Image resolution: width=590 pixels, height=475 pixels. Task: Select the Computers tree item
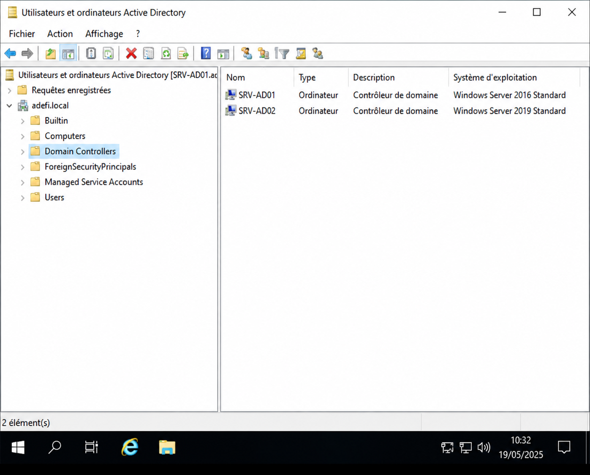coord(65,136)
